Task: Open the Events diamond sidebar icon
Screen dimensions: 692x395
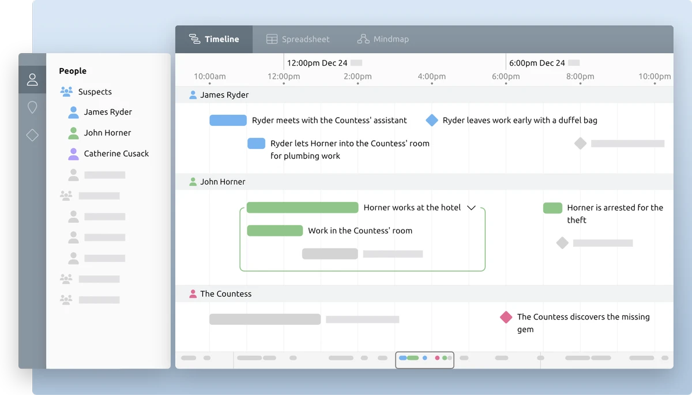Action: coord(32,135)
